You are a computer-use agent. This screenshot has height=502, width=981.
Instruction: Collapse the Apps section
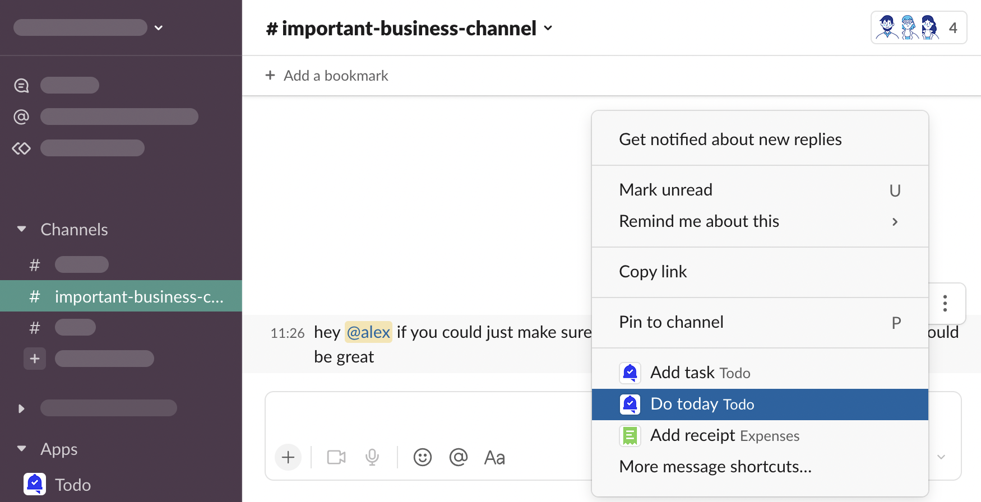click(22, 449)
